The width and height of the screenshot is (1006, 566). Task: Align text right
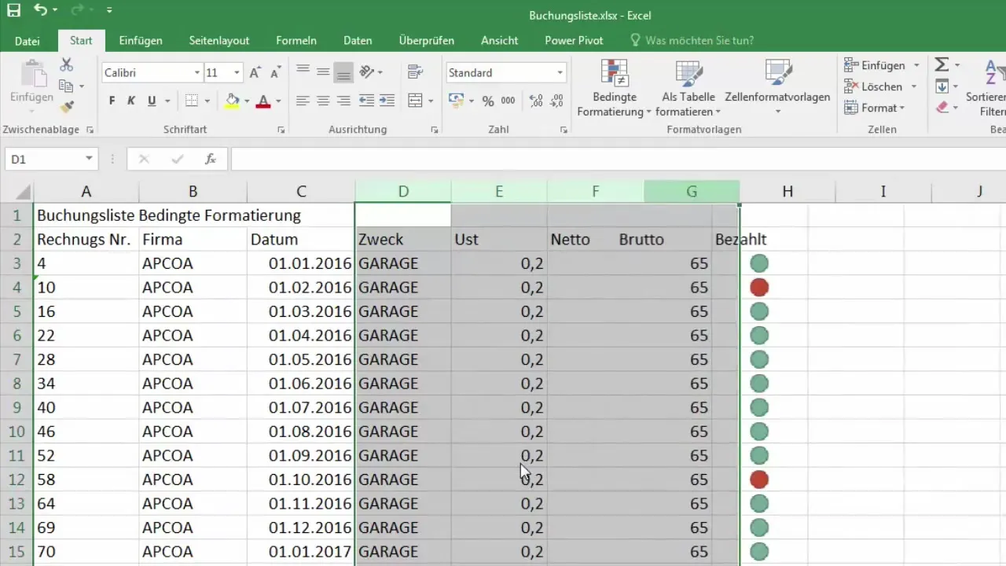click(x=343, y=101)
